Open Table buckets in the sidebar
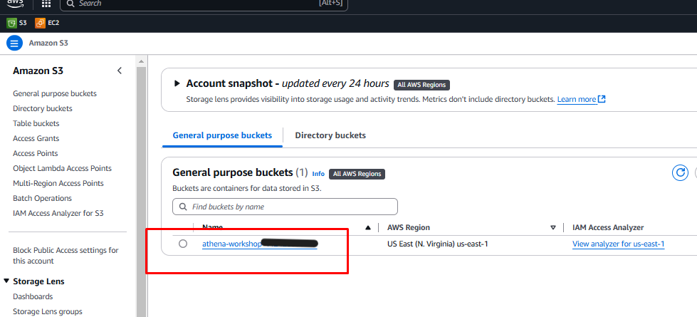Viewport: 697px width, 317px height. click(x=36, y=123)
